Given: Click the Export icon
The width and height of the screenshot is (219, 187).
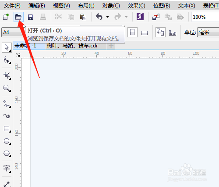Looking at the screenshot, I should coord(168,17).
